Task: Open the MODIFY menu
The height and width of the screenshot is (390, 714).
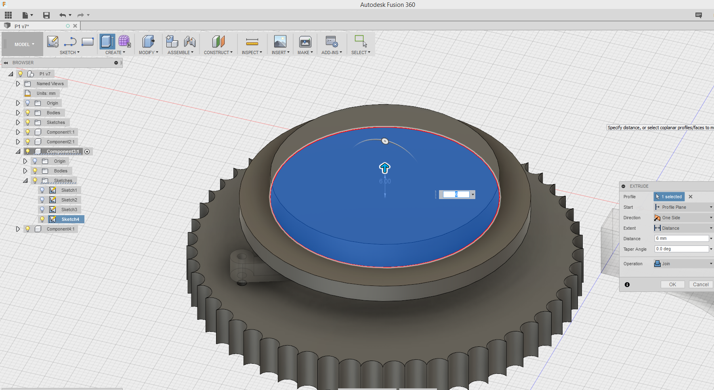Action: coord(148,52)
